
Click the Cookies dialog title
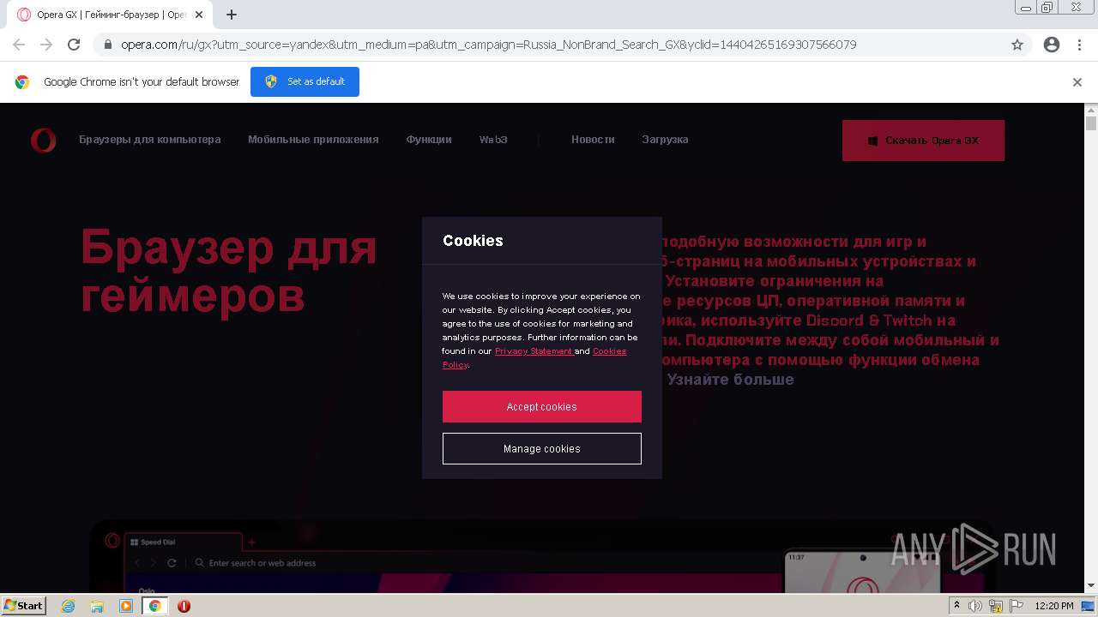(473, 241)
